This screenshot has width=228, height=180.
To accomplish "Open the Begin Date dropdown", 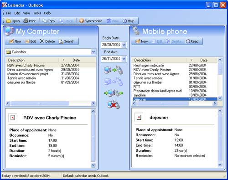I will click(x=124, y=45).
